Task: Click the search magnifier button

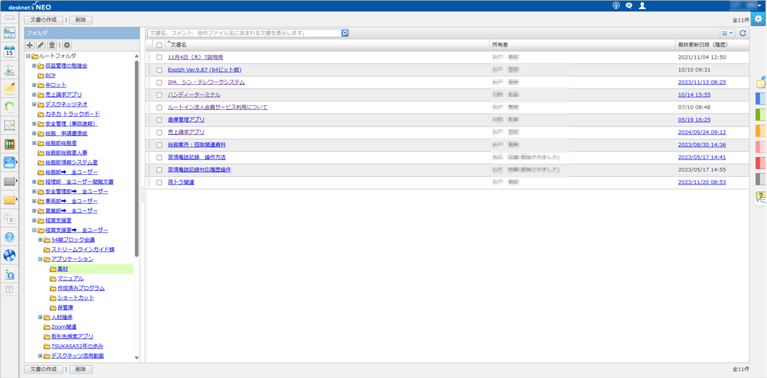Action: [x=345, y=33]
